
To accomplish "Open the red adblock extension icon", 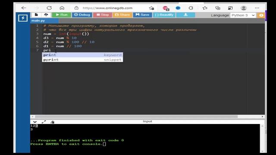I will pyautogui.click(x=166, y=8).
